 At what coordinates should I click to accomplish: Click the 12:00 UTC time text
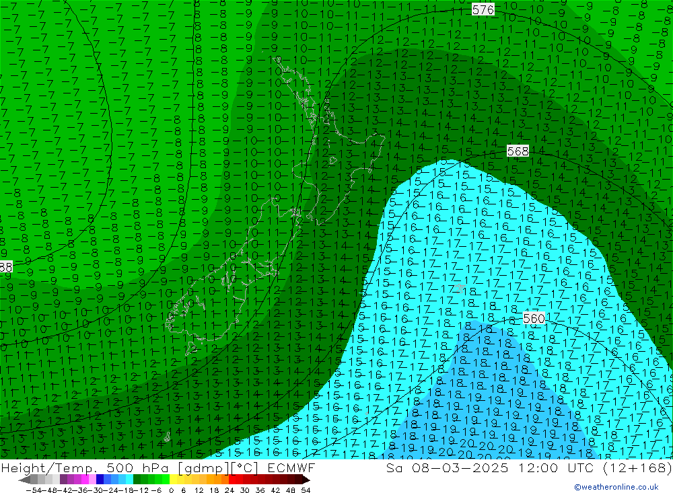pyautogui.click(x=557, y=467)
